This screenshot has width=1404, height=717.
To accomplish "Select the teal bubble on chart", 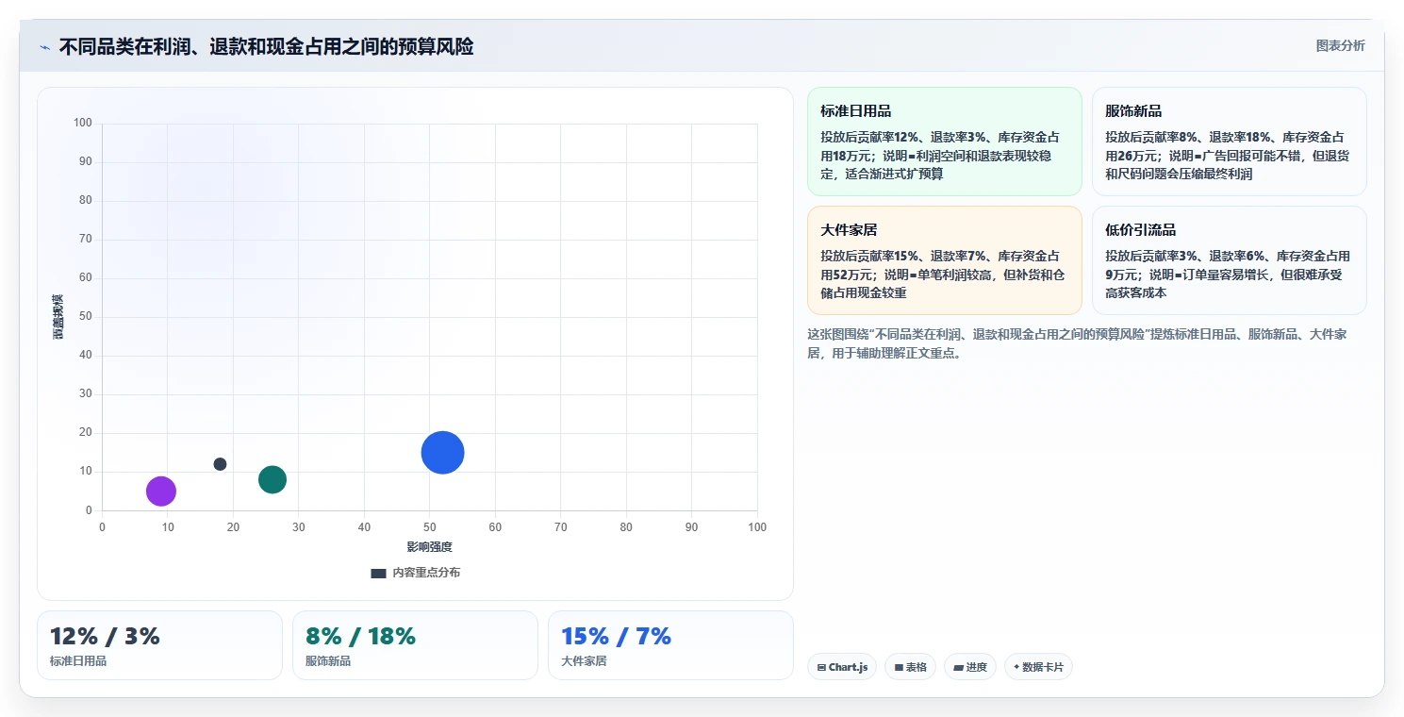I will pos(273,479).
